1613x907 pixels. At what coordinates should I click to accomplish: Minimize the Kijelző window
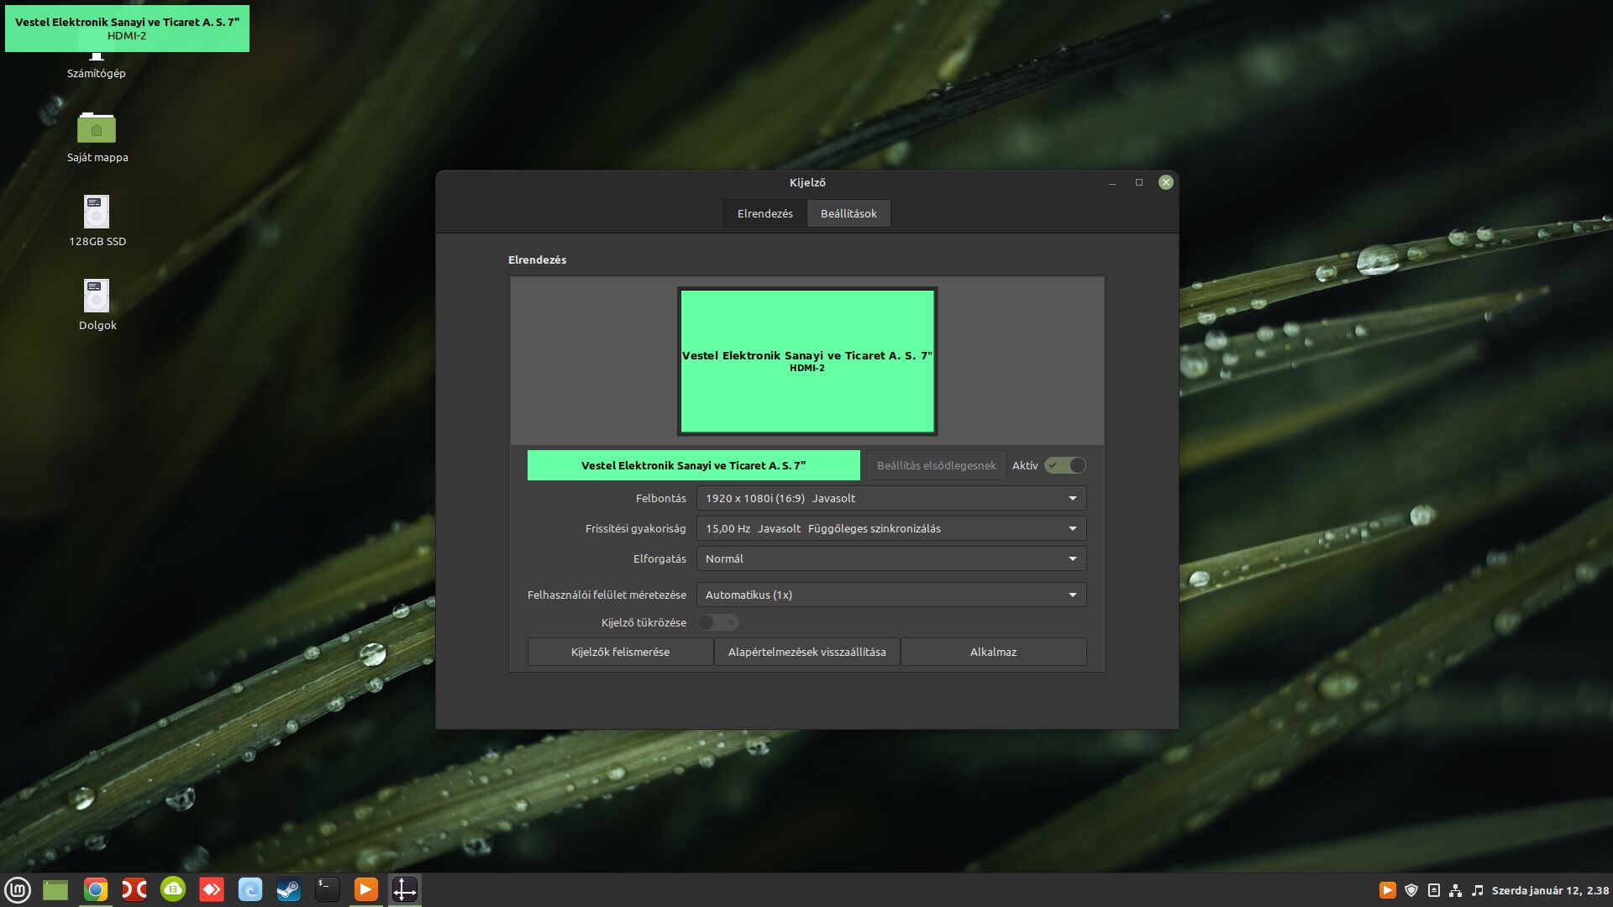[1112, 182]
